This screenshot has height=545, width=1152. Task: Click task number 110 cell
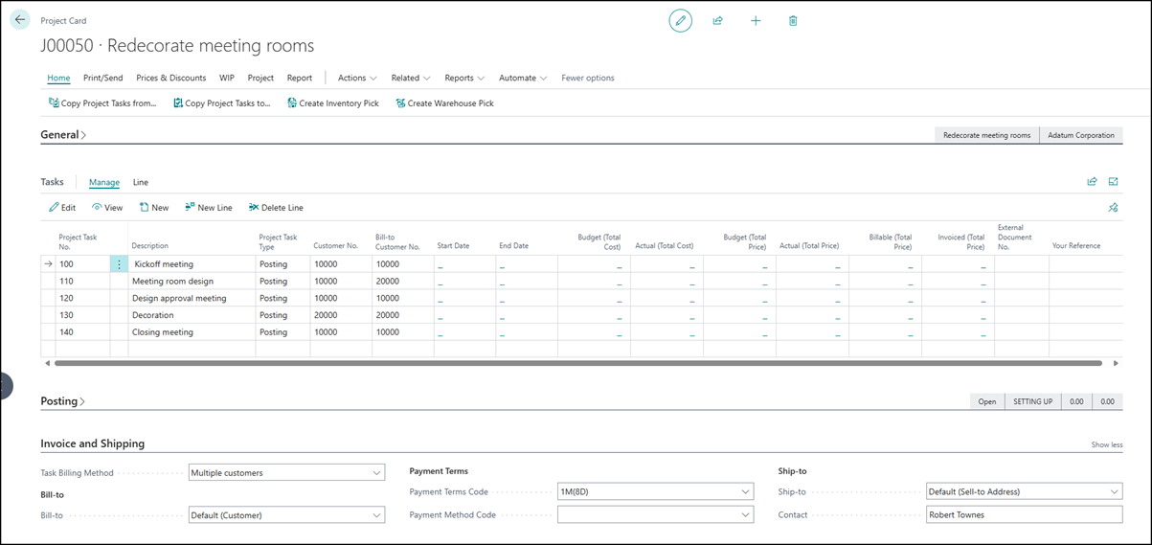(82, 282)
